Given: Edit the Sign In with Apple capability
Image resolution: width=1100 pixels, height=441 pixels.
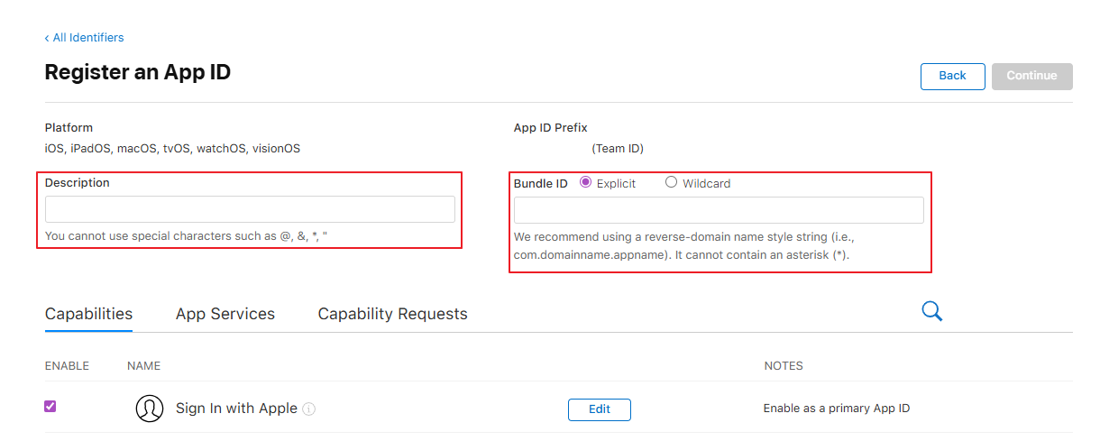Looking at the screenshot, I should coord(599,409).
